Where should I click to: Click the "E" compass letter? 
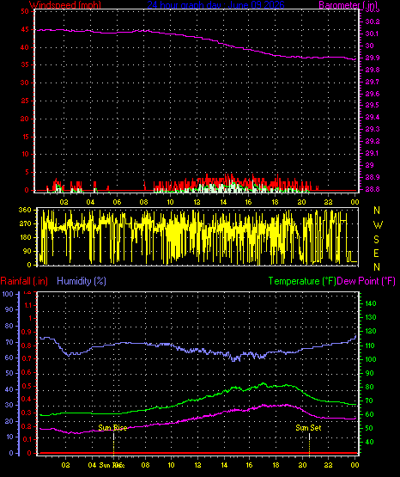click(x=376, y=253)
